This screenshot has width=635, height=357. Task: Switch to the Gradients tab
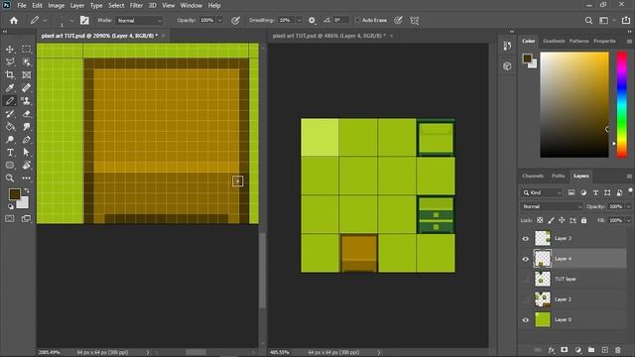(x=554, y=41)
